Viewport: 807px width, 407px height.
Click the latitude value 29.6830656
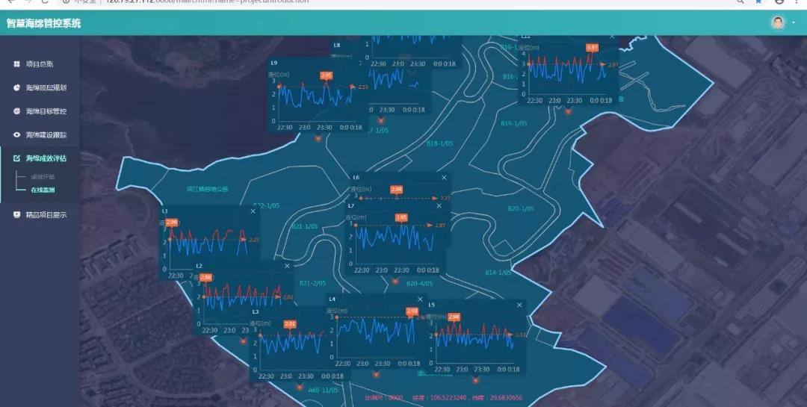pos(505,398)
